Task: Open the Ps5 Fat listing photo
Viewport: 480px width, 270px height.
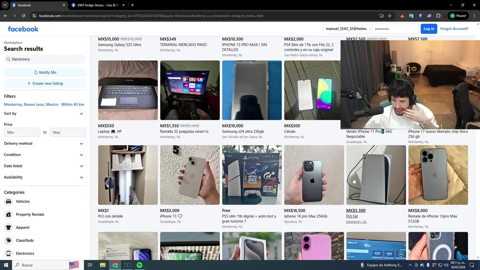Action: [x=376, y=175]
